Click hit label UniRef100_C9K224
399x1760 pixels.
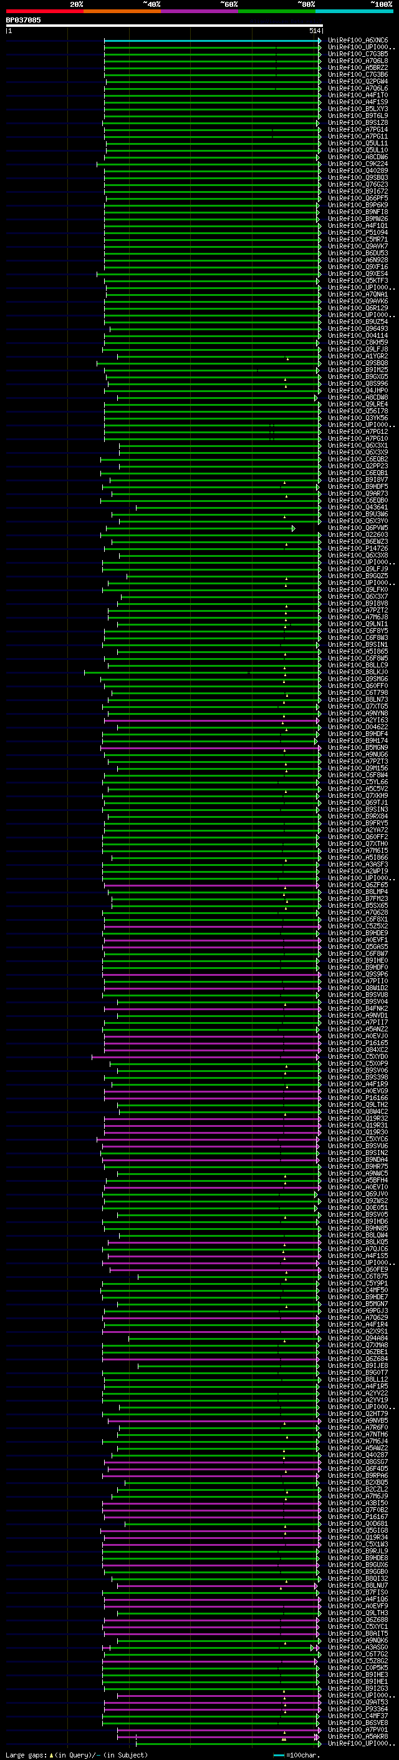[357, 164]
